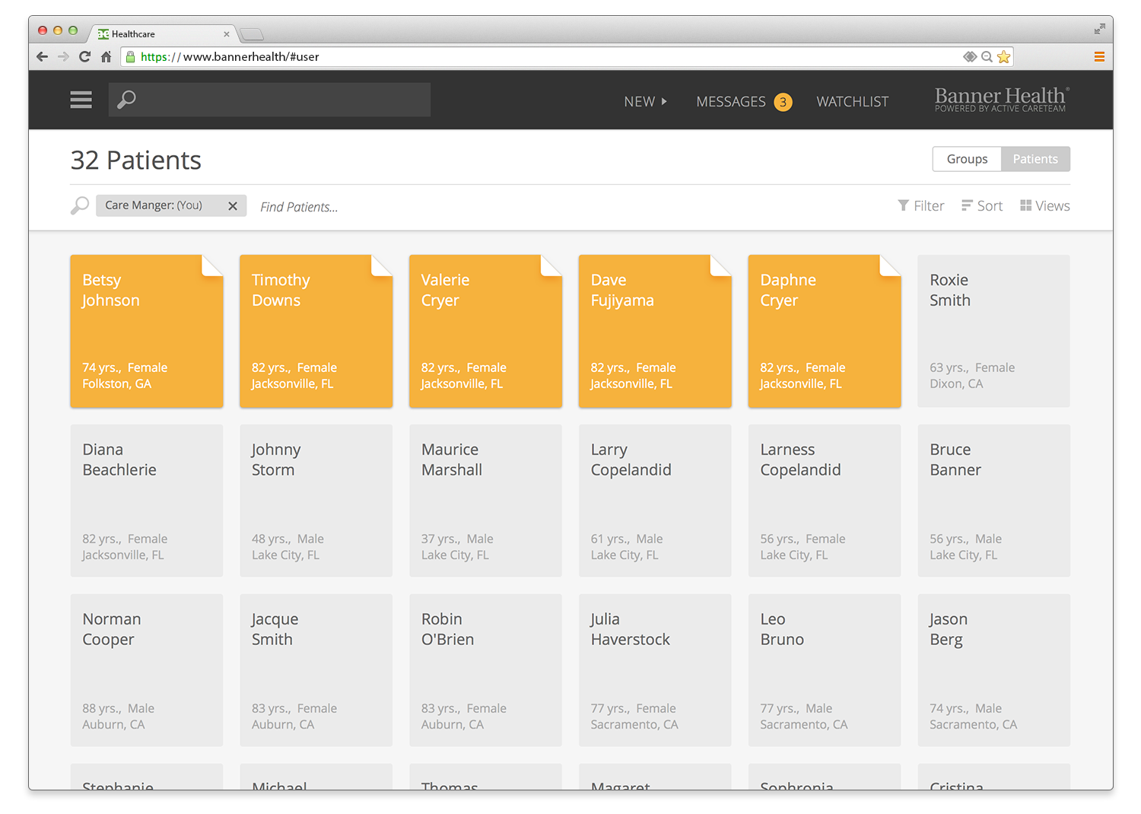Click the magnifier beside the Care Manger filter
Screen dimensions: 1141x814
[80, 205]
